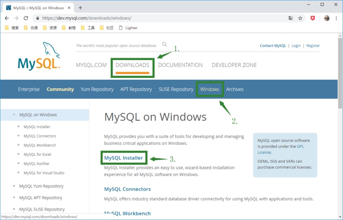Select MySQL Workbench in sidebar
Viewport: 343px width, 220px height.
tap(40, 145)
